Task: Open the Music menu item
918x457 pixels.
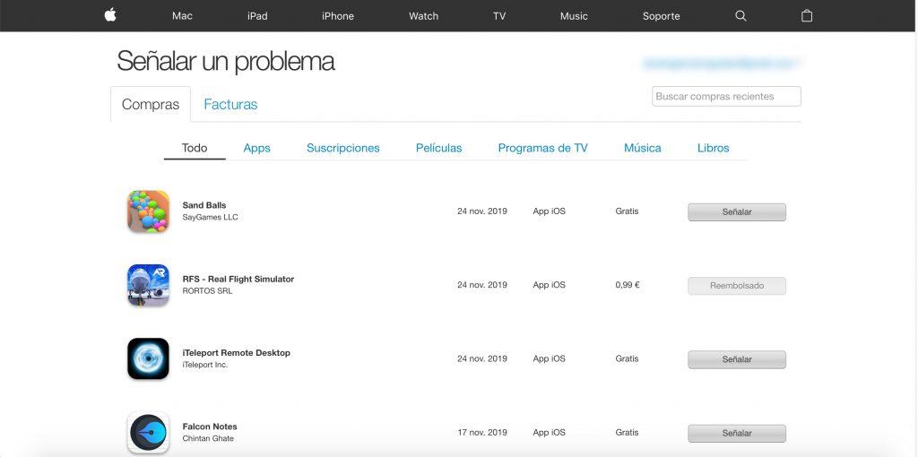Action: pyautogui.click(x=574, y=16)
